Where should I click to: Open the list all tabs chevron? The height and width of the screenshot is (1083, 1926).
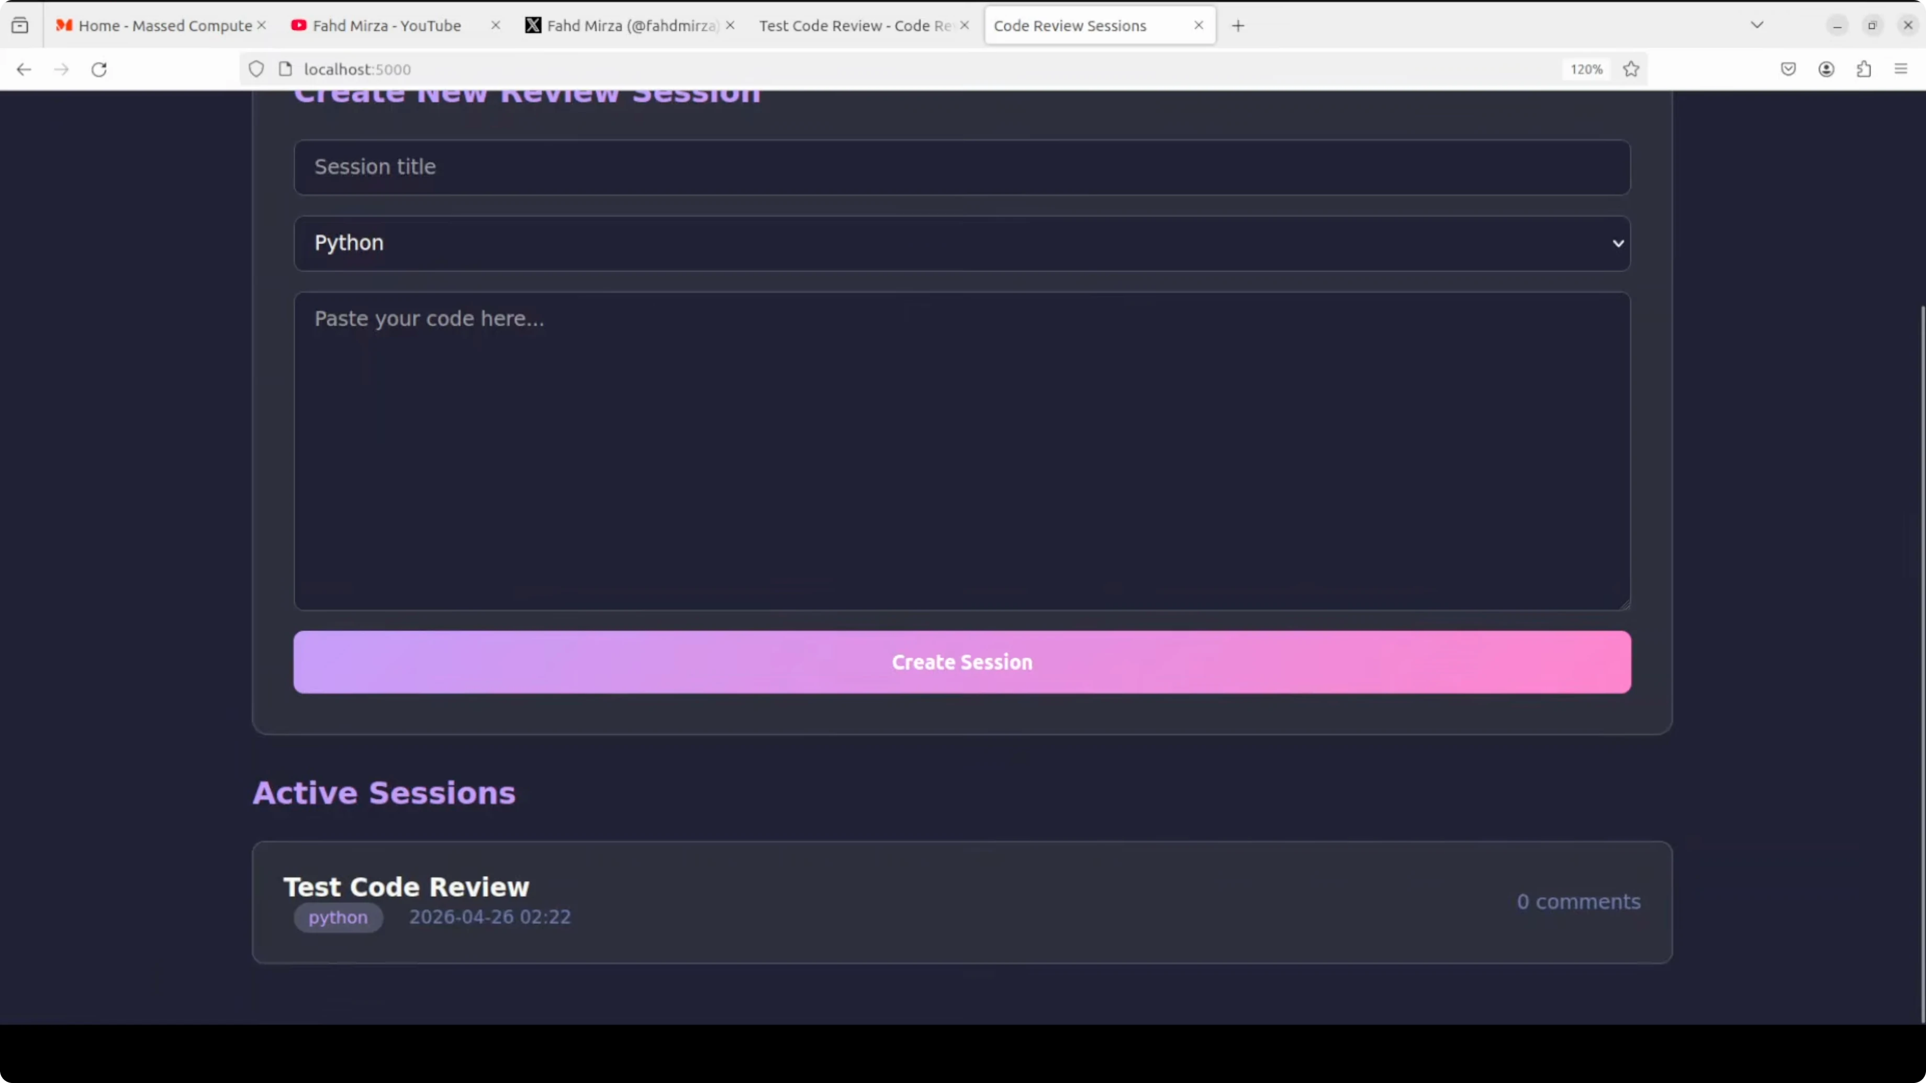pyautogui.click(x=1757, y=26)
